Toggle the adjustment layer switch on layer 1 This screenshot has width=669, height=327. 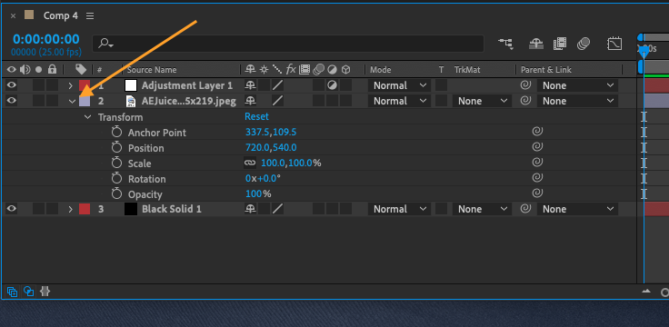[332, 85]
